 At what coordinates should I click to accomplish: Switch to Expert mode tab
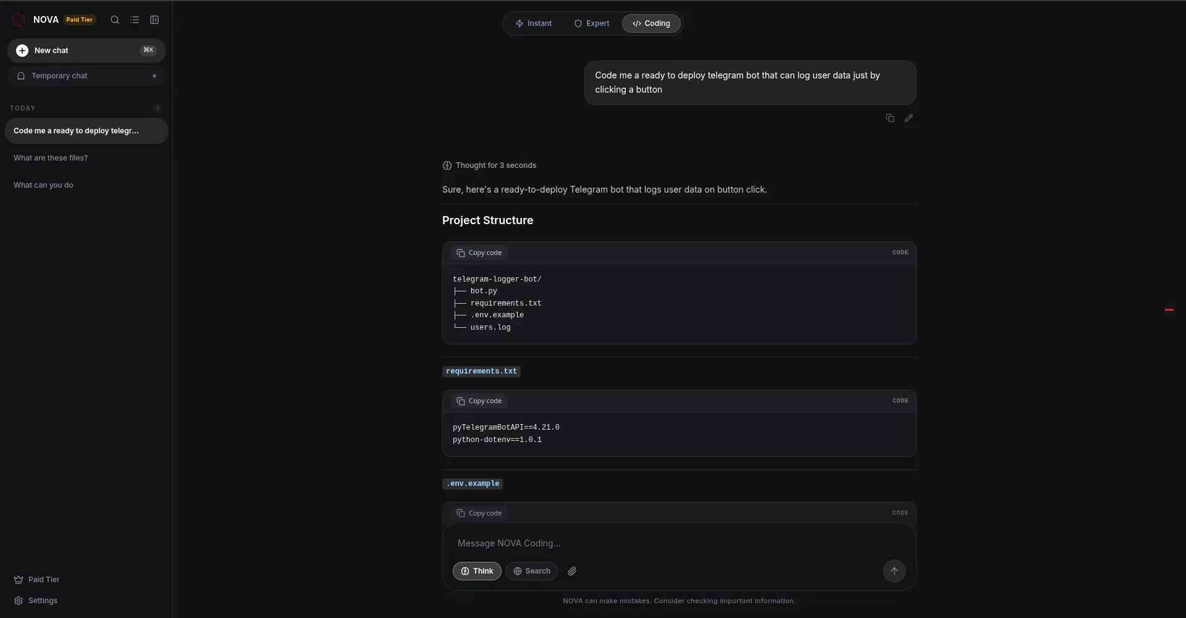pos(592,23)
